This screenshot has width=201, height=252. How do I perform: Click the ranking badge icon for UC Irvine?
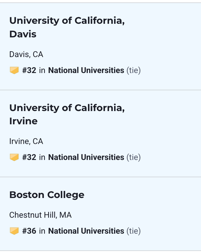click(14, 157)
